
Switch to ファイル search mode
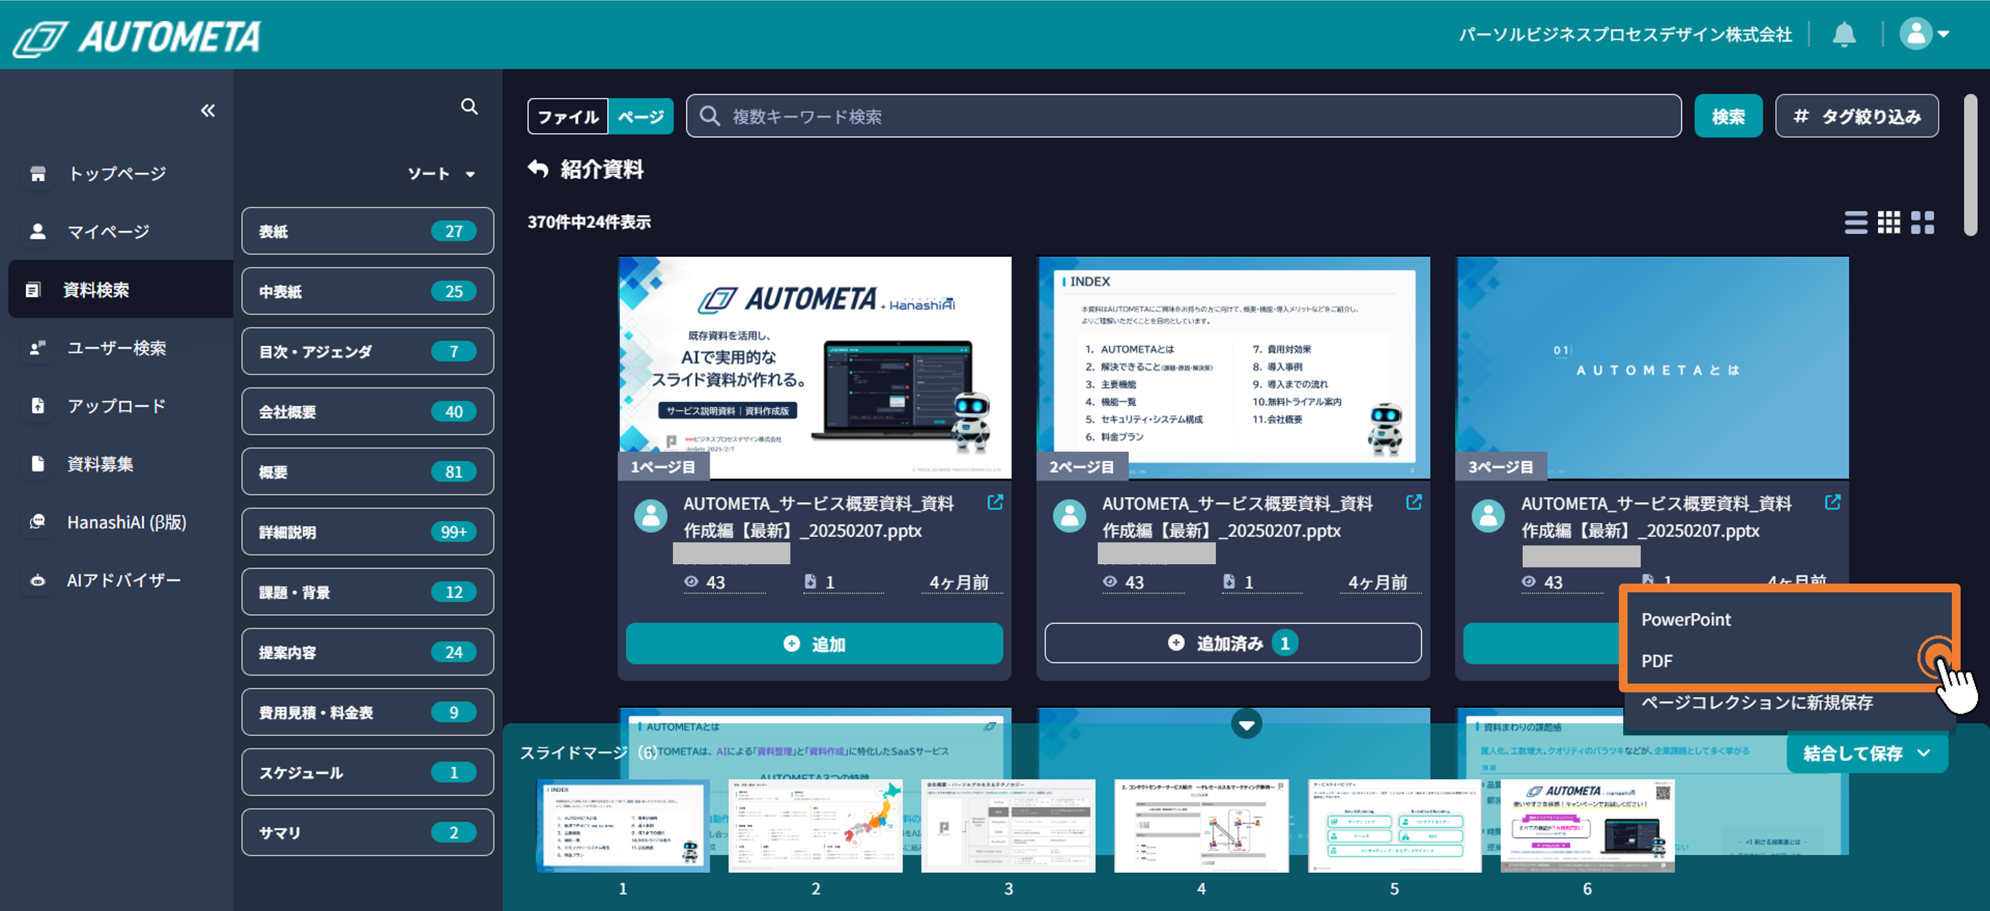coord(569,117)
